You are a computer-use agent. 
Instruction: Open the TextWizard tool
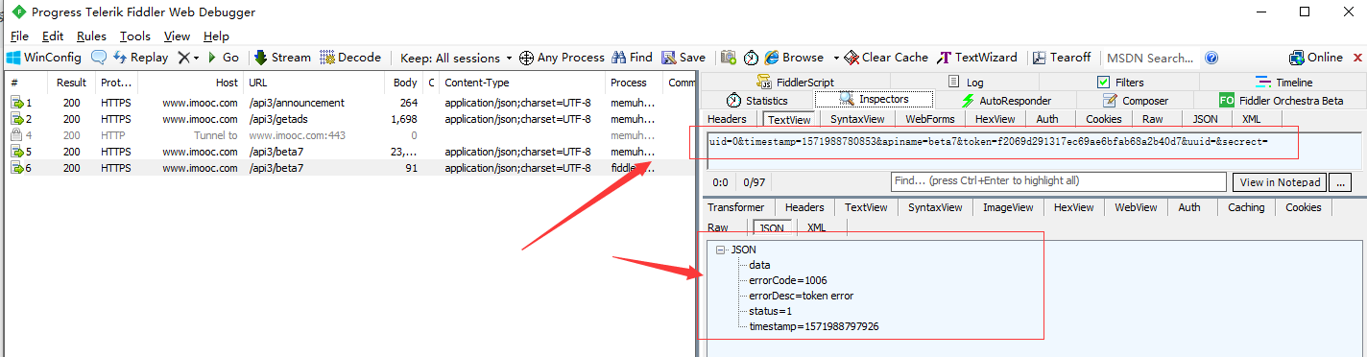(x=978, y=58)
